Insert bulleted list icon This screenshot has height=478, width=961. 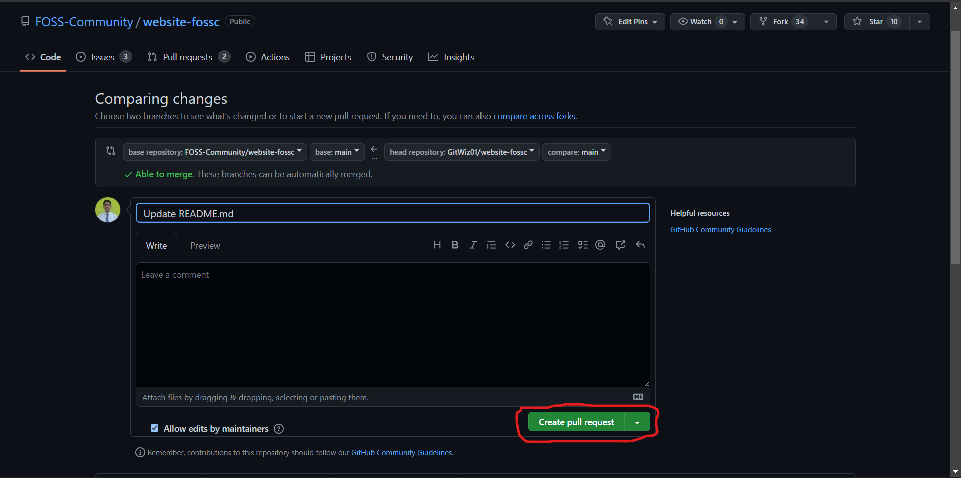[x=546, y=245]
